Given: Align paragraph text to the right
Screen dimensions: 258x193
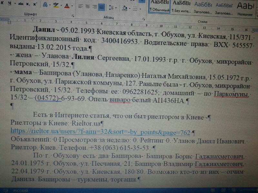Looking at the screenshot, I should click(94, 6).
